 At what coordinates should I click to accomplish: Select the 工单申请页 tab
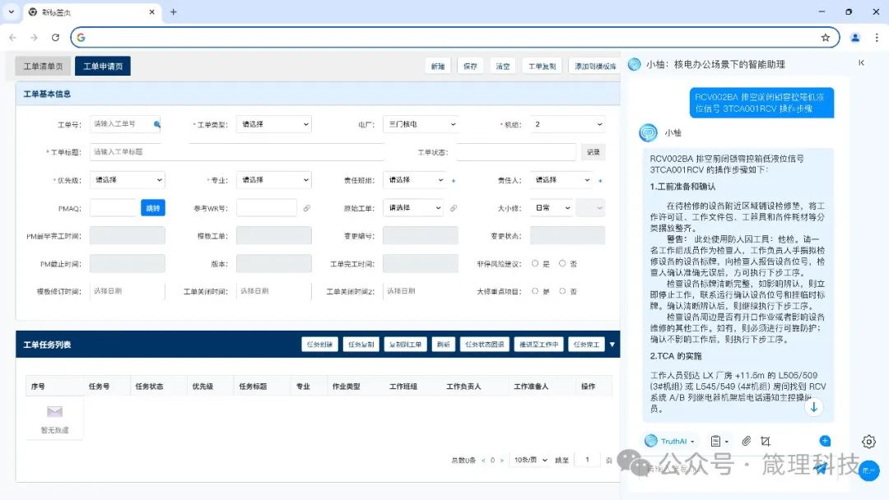[102, 66]
